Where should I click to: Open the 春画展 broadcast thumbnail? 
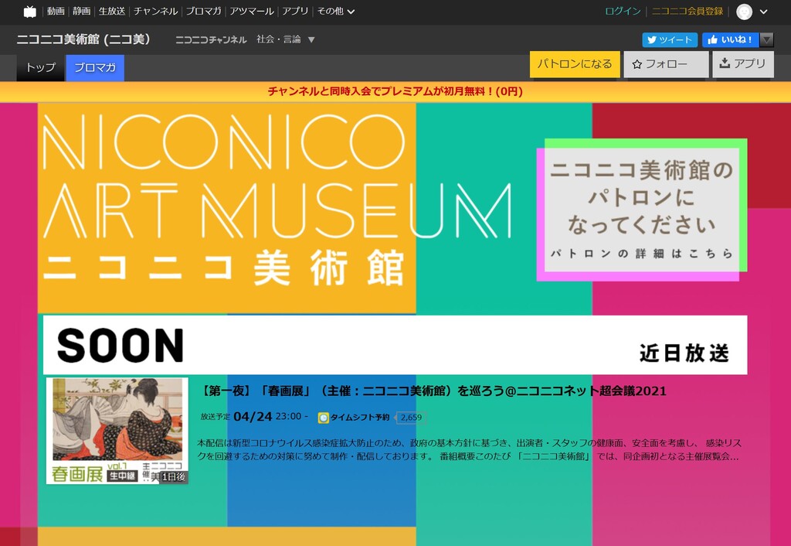(x=117, y=431)
